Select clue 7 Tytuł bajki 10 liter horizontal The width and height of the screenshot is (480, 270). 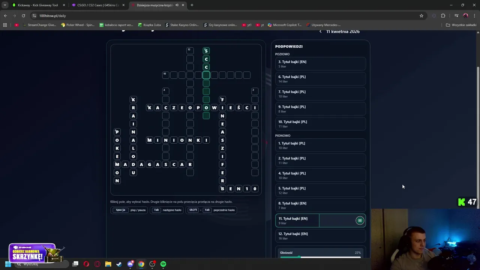tap(320, 94)
